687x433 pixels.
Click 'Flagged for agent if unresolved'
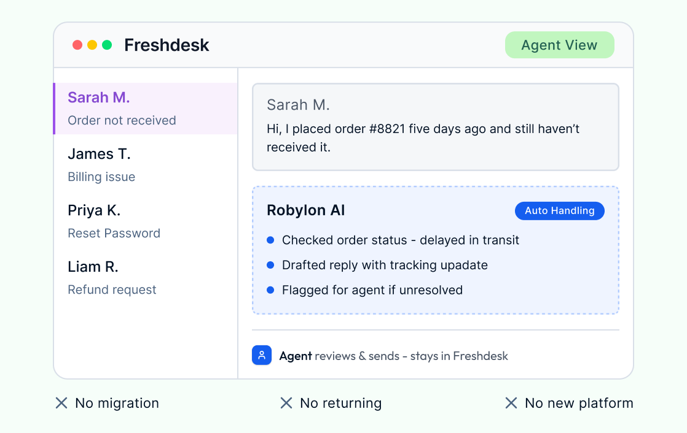[x=372, y=290]
